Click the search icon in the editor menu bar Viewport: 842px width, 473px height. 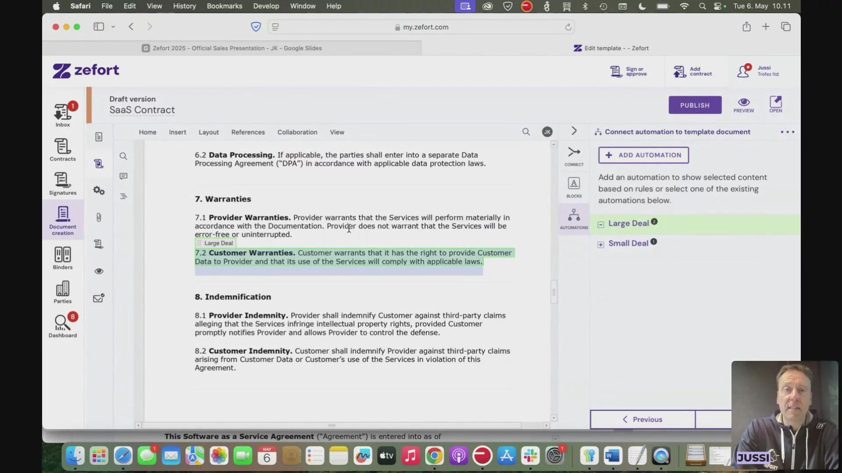coord(526,132)
